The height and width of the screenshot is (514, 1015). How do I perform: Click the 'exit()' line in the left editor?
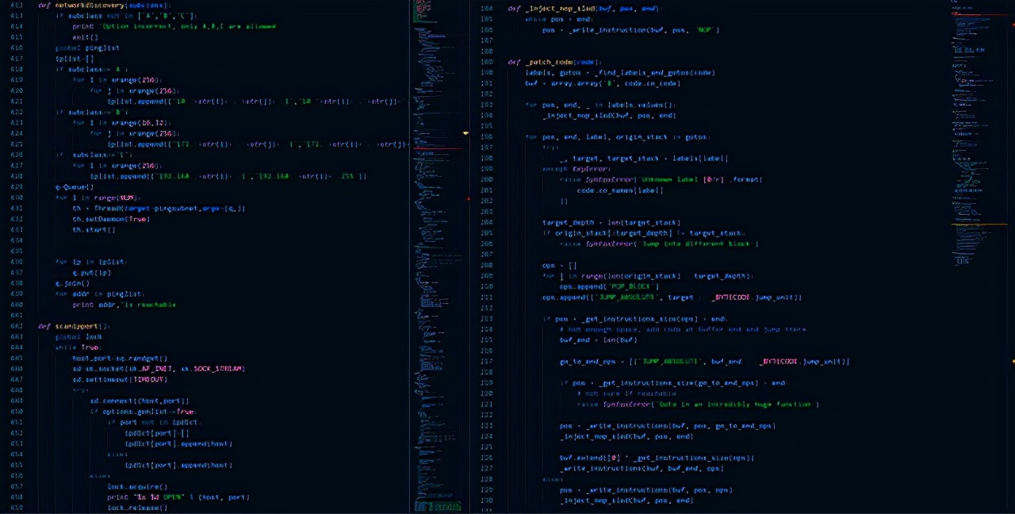(x=85, y=37)
